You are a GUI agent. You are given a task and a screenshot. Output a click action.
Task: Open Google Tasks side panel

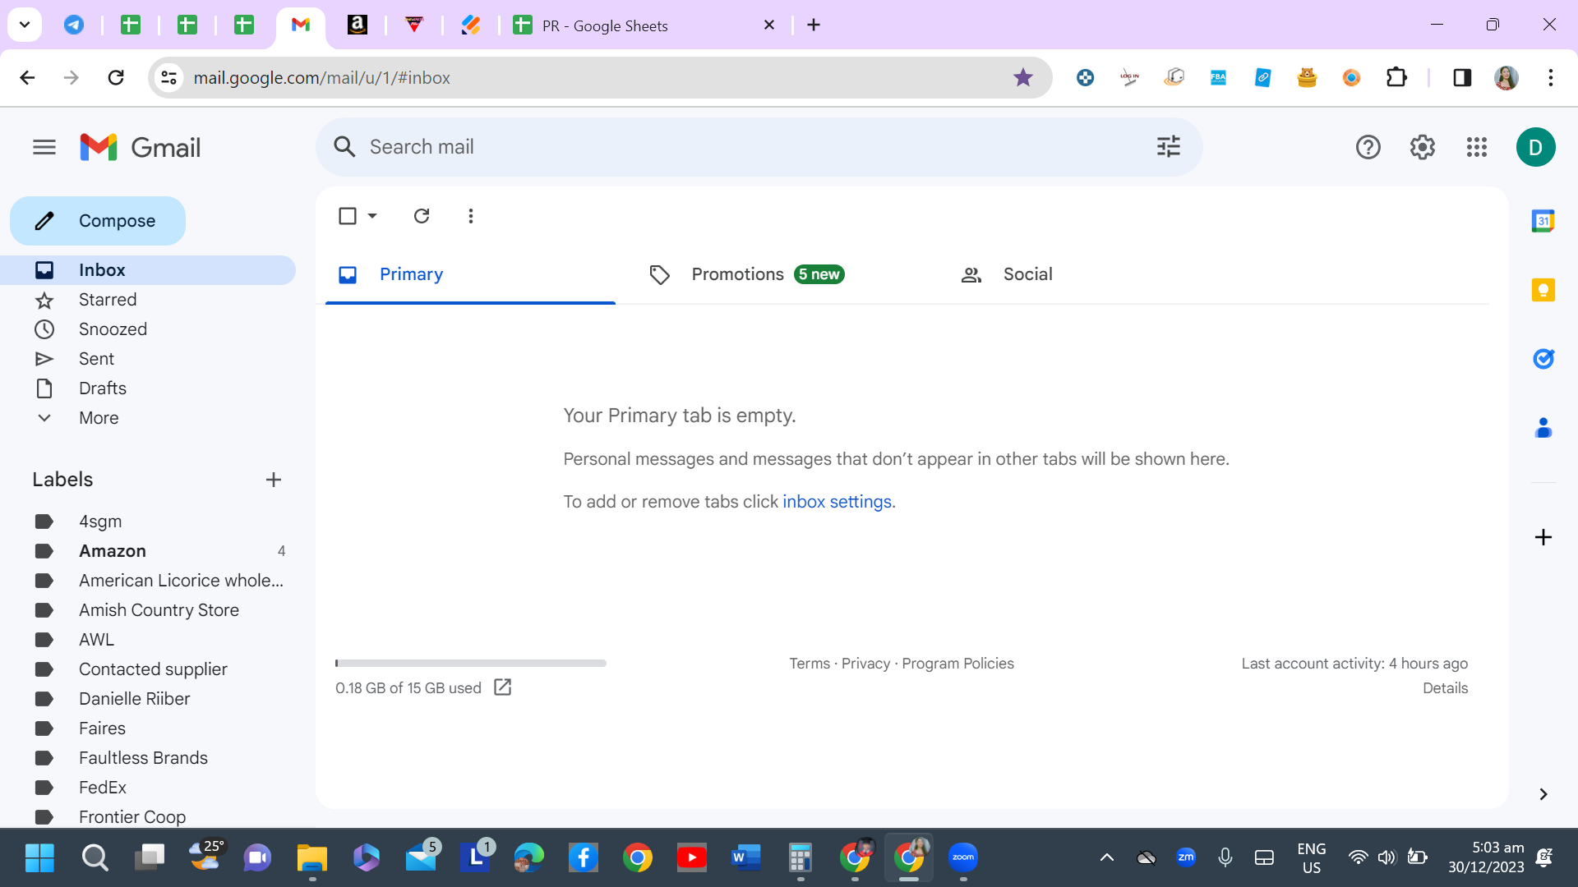1543,359
